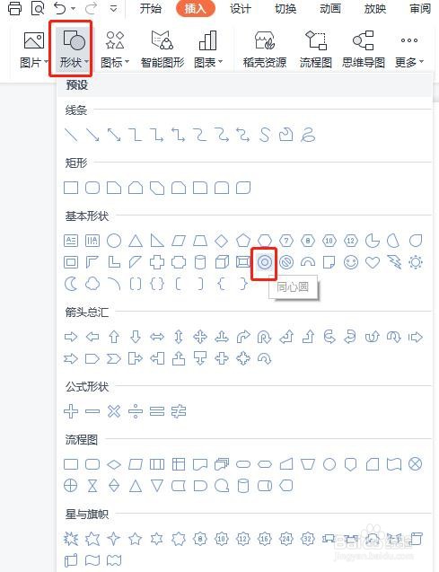This screenshot has width=439, height=572.
Task: Select the horizontal text box shape
Action: tap(71, 241)
